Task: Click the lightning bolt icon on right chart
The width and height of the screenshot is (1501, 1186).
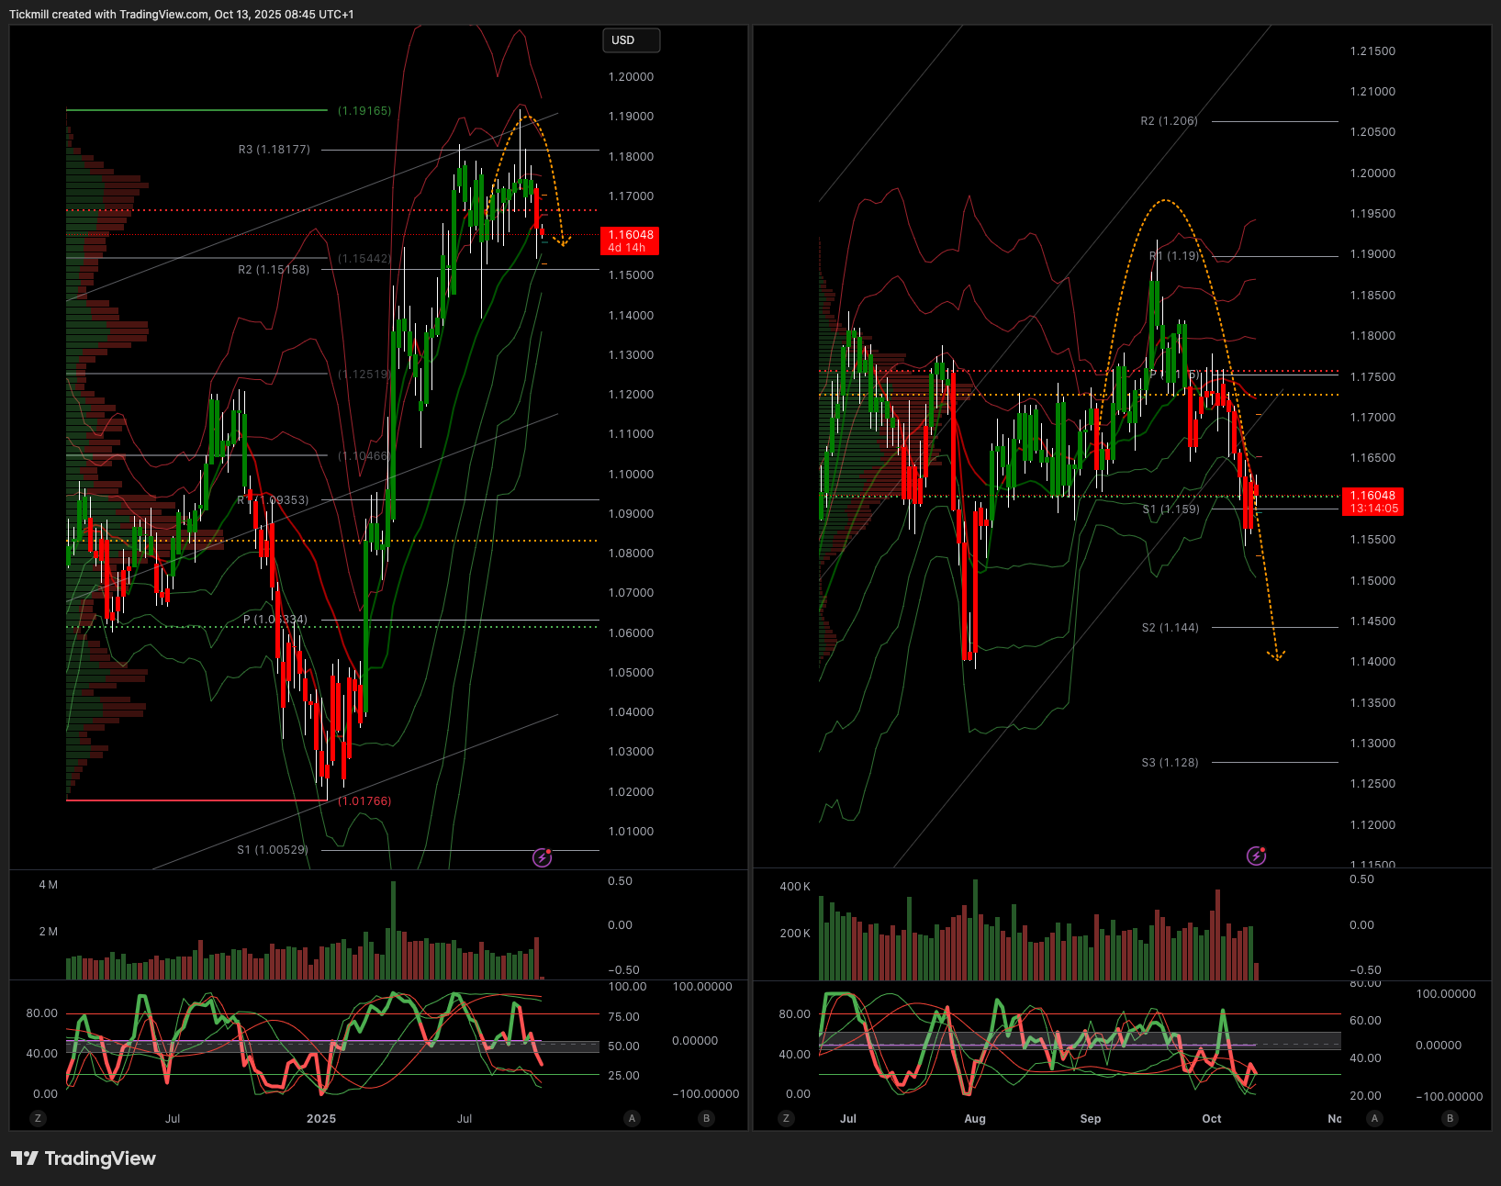Action: [x=1256, y=856]
